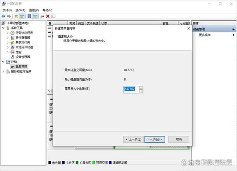Expand the 共享文件夹 tree node
This screenshot has width=237, height=171.
coord(8,43)
